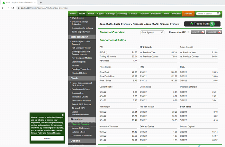
Task: Click the browser forward arrow
Action: pyautogui.click(x=8, y=8)
